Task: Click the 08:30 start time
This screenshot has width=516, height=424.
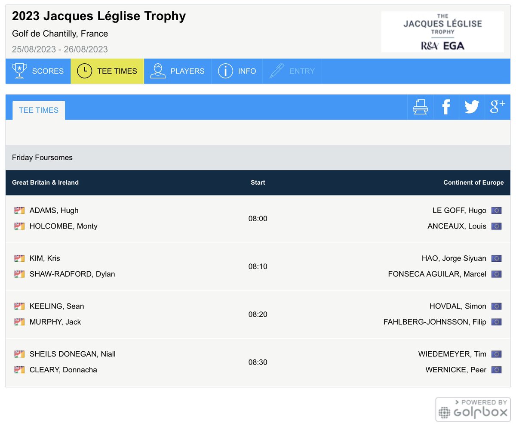Action: coord(258,362)
